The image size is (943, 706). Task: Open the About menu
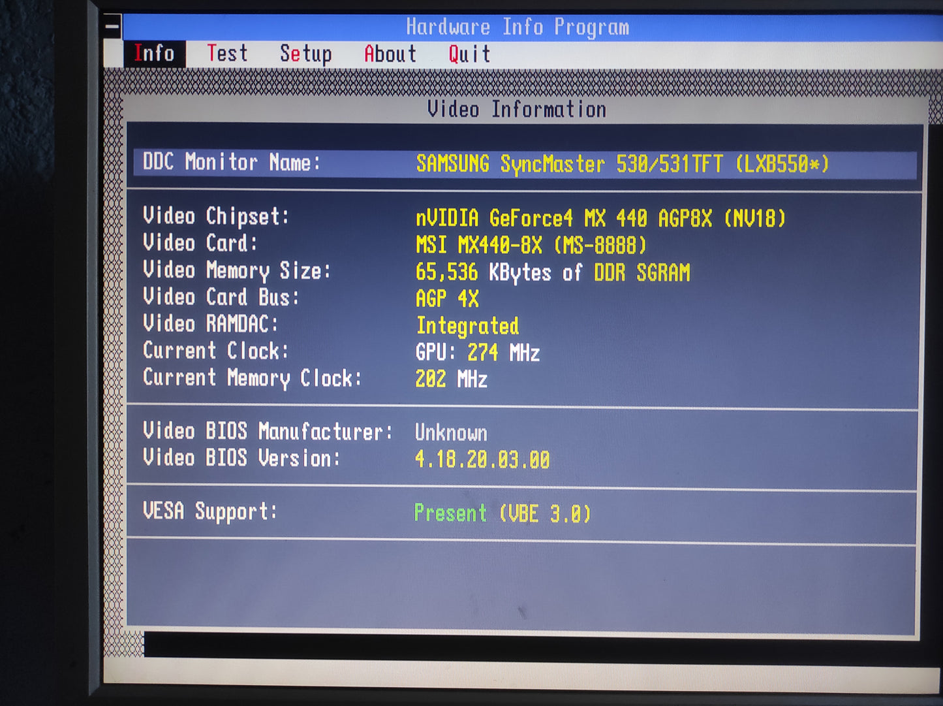click(x=390, y=54)
